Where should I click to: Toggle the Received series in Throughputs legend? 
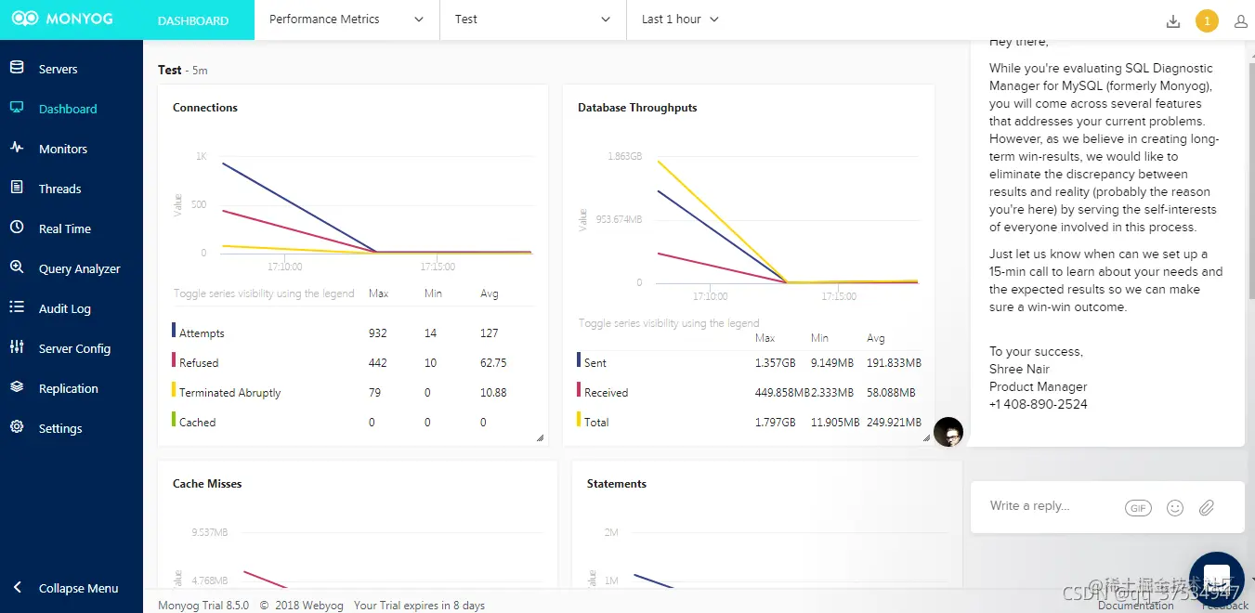coord(603,392)
